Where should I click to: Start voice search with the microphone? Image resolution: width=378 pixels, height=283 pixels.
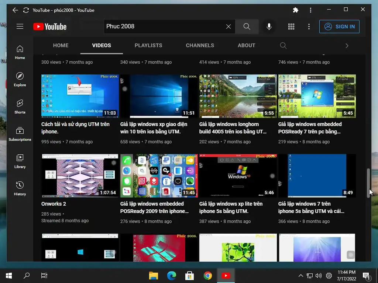point(269,27)
